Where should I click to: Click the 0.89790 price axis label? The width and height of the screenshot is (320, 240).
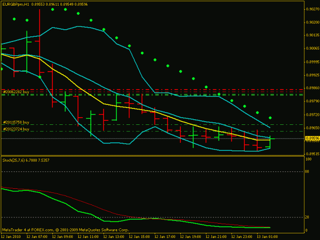(312, 101)
